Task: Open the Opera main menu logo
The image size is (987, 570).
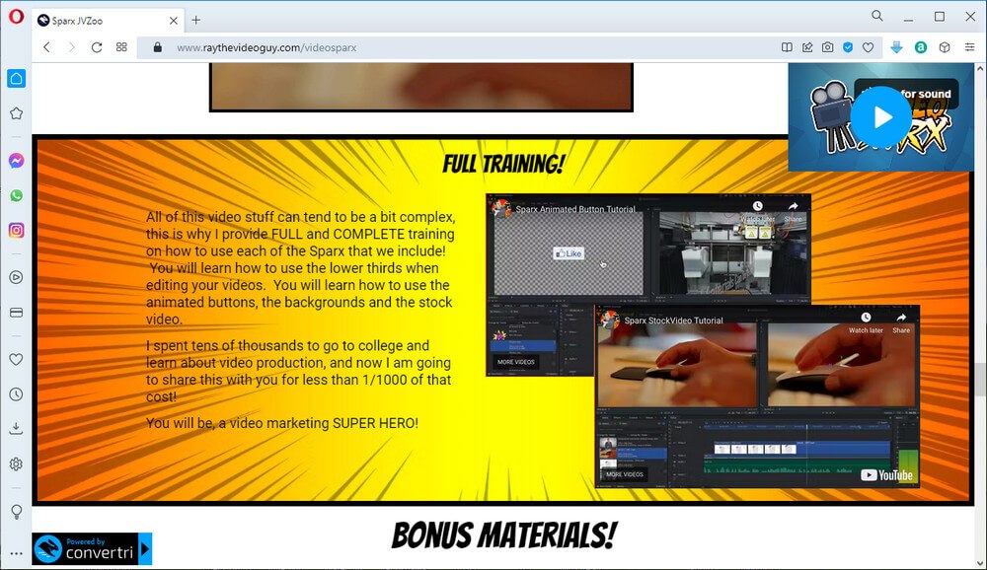Action: [16, 17]
